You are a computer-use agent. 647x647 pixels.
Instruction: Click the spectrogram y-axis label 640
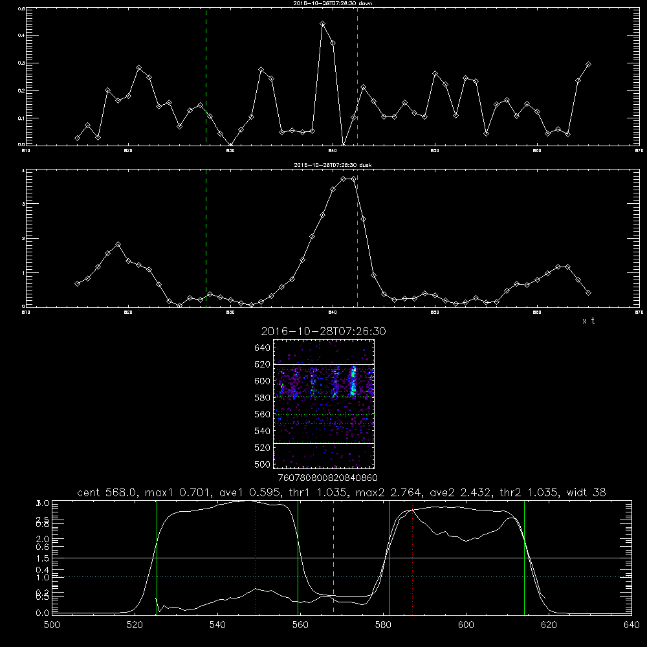(x=263, y=348)
